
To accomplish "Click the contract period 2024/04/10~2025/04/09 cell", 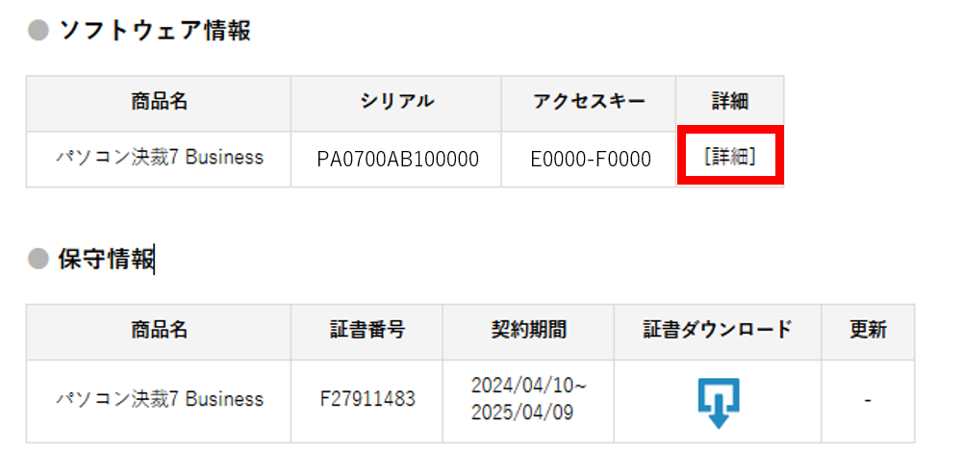I will coord(528,399).
